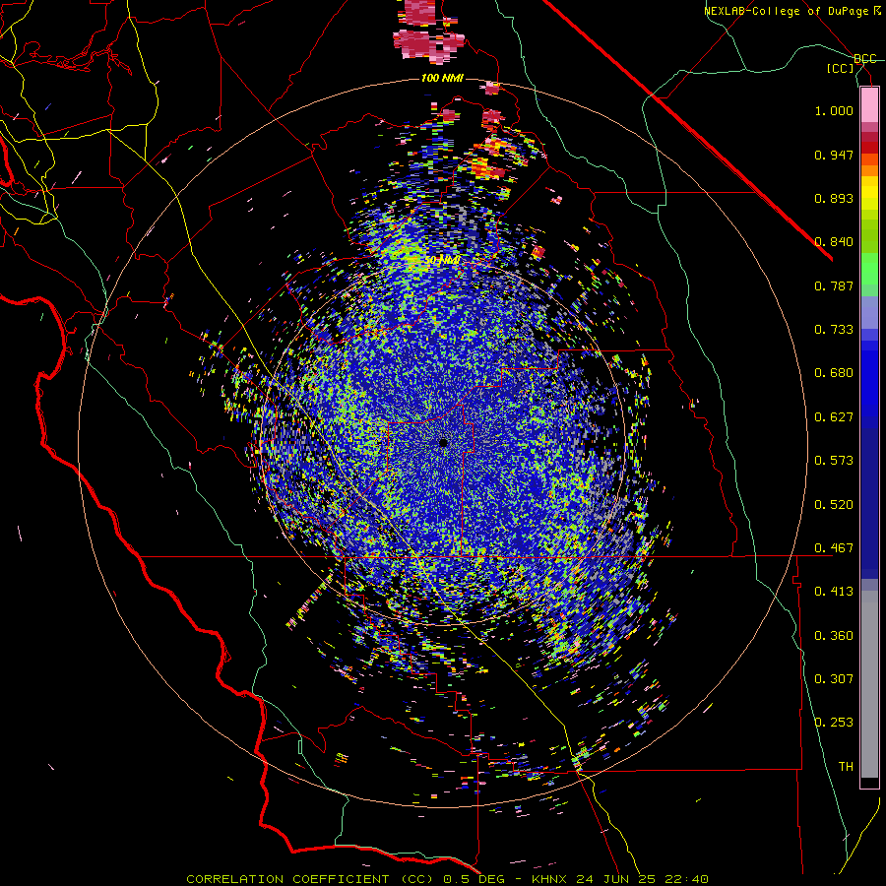Click the [CC] colorbar unit label
886x886 pixels.
pos(841,69)
